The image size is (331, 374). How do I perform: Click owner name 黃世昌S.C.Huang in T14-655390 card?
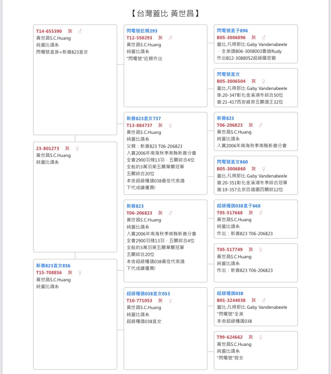(53, 38)
